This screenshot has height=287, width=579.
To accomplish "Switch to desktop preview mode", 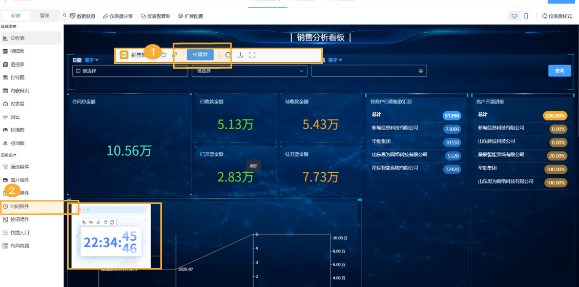I will click(514, 16).
